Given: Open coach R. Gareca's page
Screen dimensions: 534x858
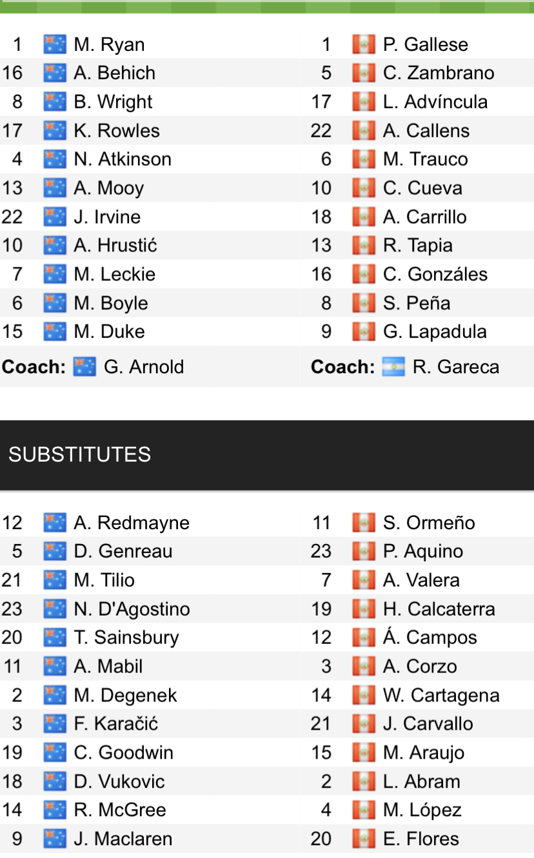Looking at the screenshot, I should click(456, 367).
